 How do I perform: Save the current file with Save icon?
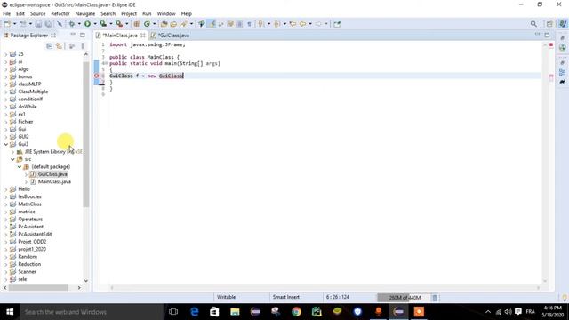(x=38, y=24)
